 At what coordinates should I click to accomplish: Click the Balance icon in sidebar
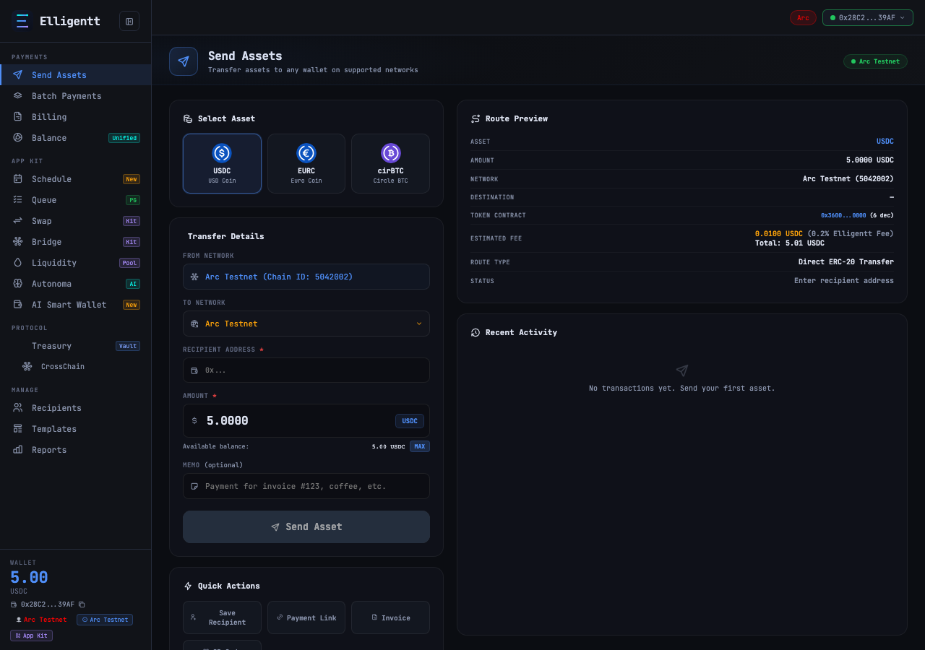(18, 137)
